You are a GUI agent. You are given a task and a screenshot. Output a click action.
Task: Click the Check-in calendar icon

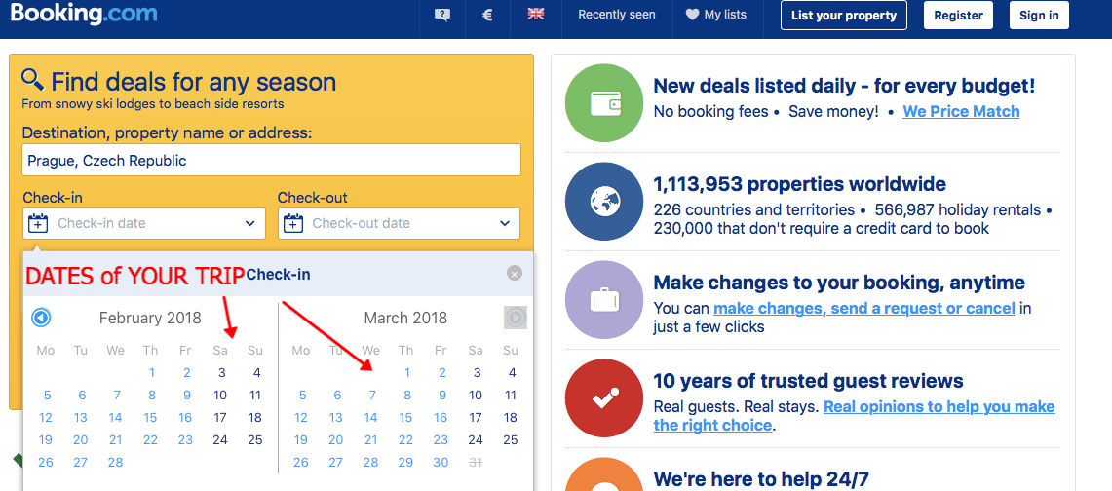(x=38, y=223)
